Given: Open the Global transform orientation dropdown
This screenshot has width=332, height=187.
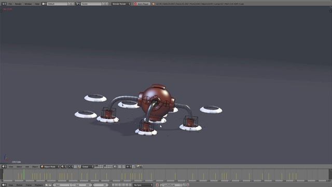Looking at the screenshot, I should pos(88,167).
